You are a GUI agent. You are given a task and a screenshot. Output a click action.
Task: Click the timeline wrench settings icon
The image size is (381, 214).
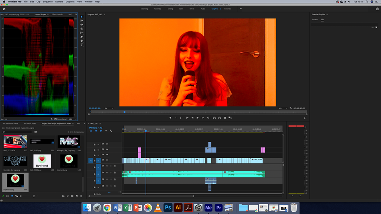click(111, 131)
